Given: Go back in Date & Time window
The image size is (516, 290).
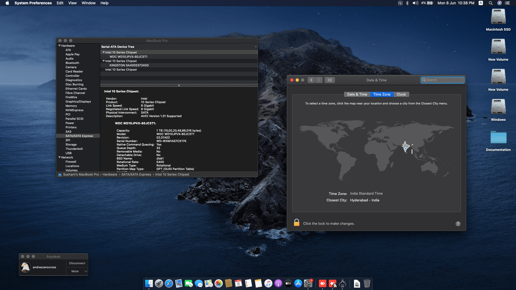Looking at the screenshot, I should tap(311, 80).
